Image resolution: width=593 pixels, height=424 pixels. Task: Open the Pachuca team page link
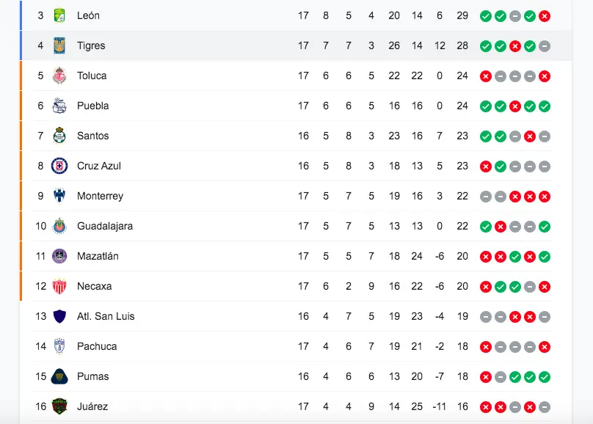pyautogui.click(x=97, y=346)
